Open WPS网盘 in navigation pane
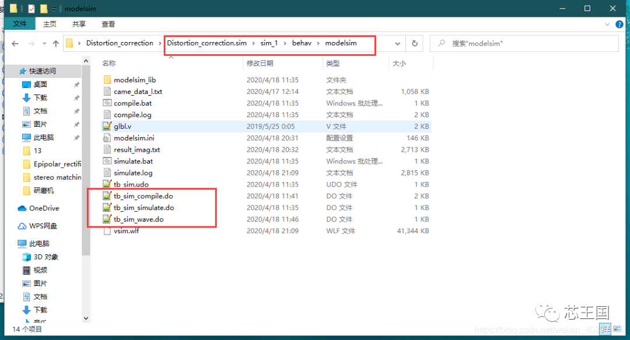Screen dimensions: 630x340 37,226
